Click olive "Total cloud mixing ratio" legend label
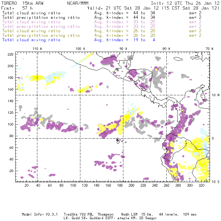The height and width of the screenshot is (221, 221). pyautogui.click(x=31, y=31)
